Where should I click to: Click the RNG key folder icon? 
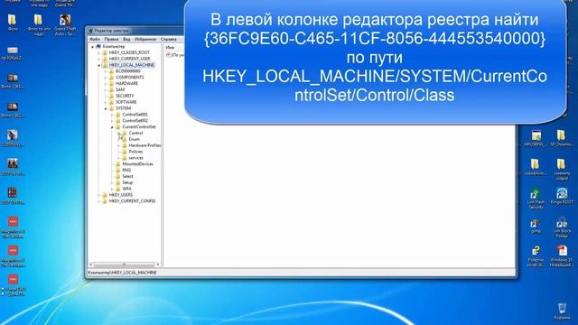click(118, 171)
